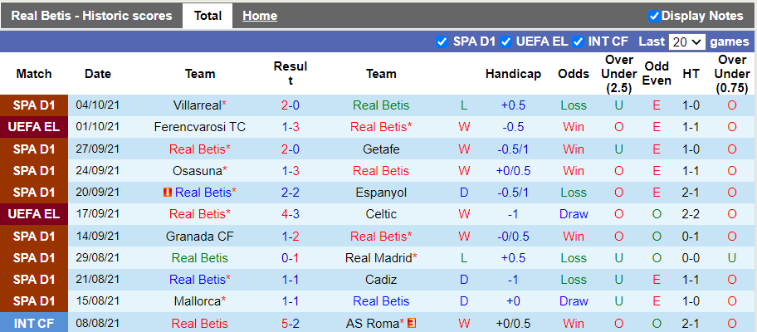Screen dimensions: 757x332
Task: Toggle the INT CF filter checkbox
Action: click(579, 41)
